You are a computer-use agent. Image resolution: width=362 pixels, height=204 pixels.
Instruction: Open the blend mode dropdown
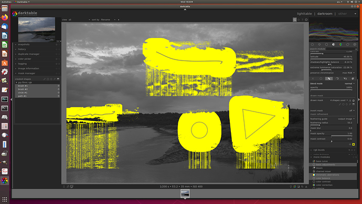332,84
